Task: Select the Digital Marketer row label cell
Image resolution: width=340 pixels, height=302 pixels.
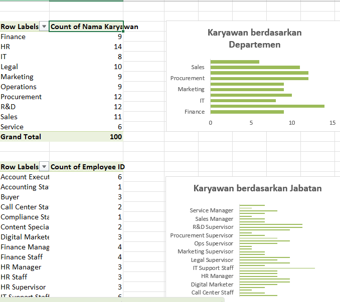Action: [25, 237]
